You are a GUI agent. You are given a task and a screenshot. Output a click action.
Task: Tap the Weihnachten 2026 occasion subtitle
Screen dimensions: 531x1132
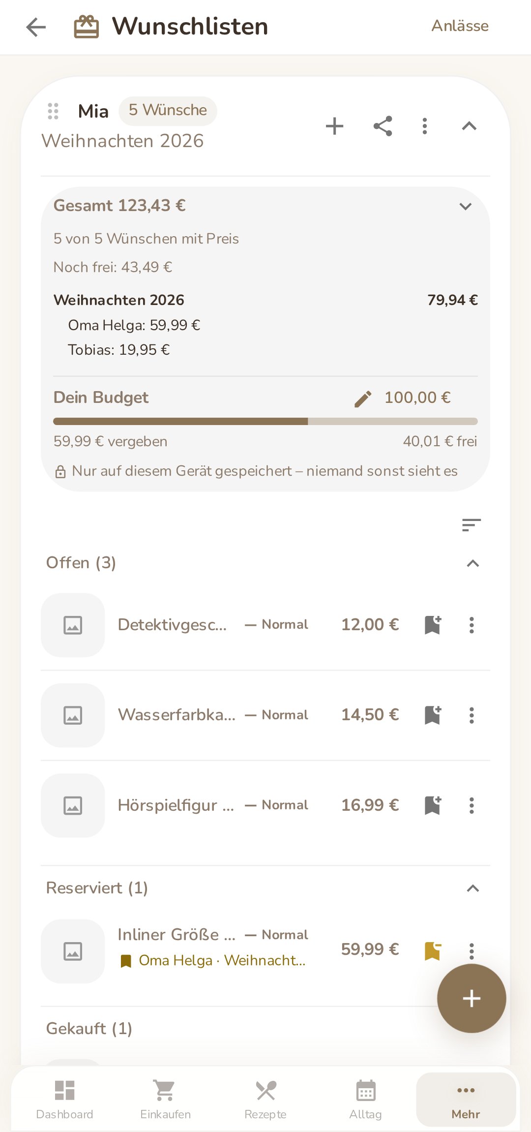(x=122, y=141)
